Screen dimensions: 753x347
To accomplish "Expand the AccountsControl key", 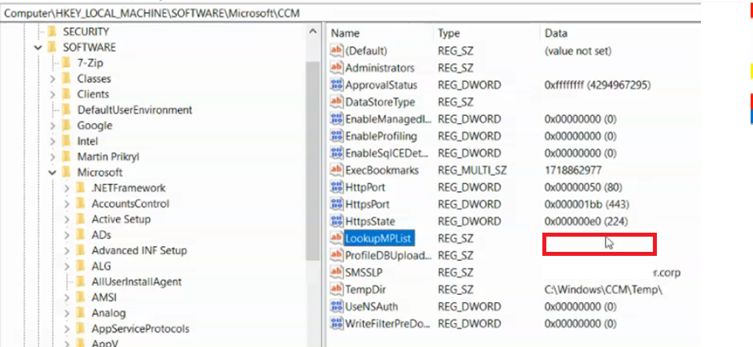I will (x=67, y=204).
